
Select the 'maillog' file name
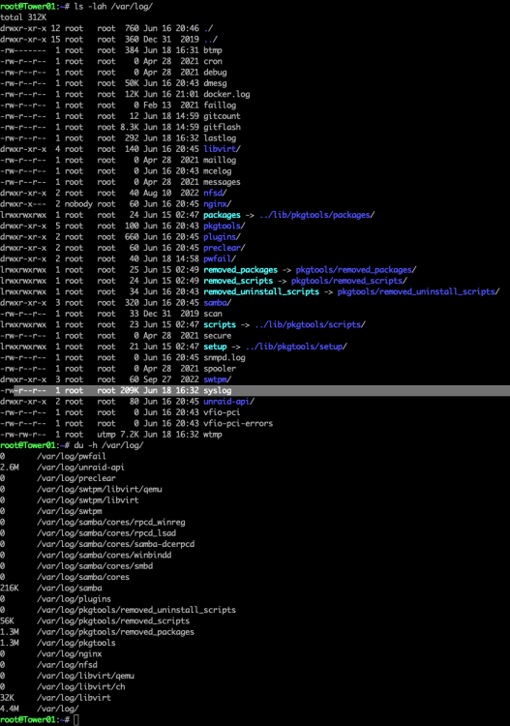(220, 160)
